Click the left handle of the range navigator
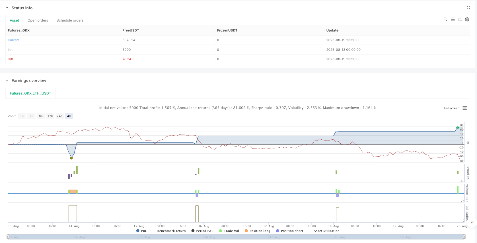477x243 pixels. (x=8, y=237)
